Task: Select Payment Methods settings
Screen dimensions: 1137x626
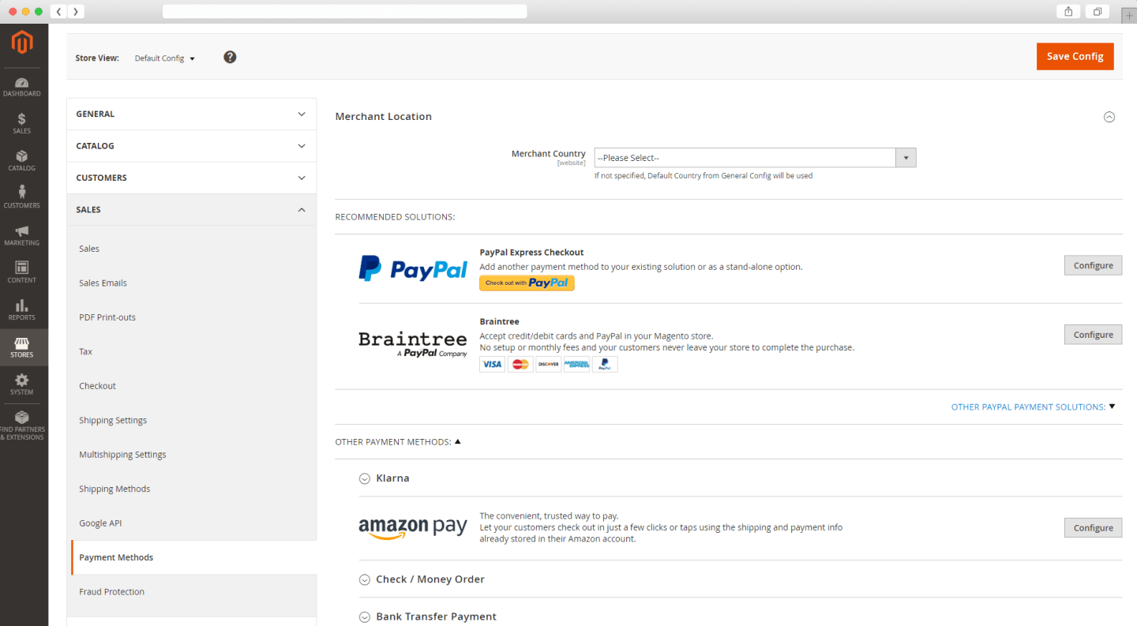Action: click(193, 557)
